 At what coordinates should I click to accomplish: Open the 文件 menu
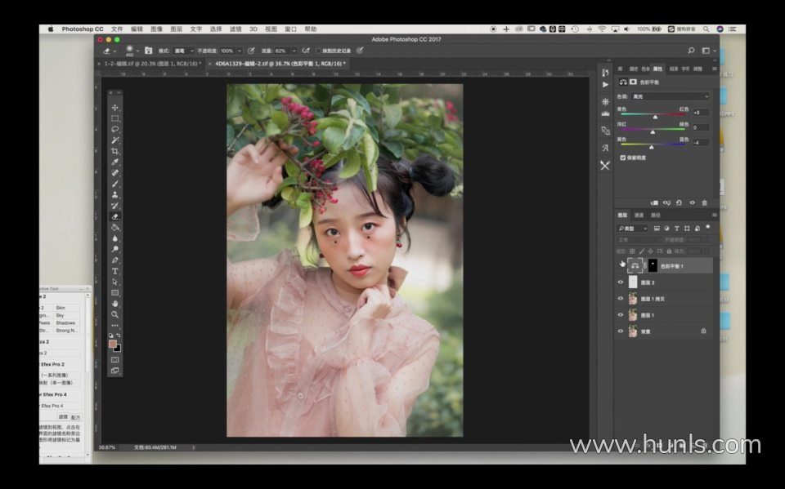pos(117,29)
